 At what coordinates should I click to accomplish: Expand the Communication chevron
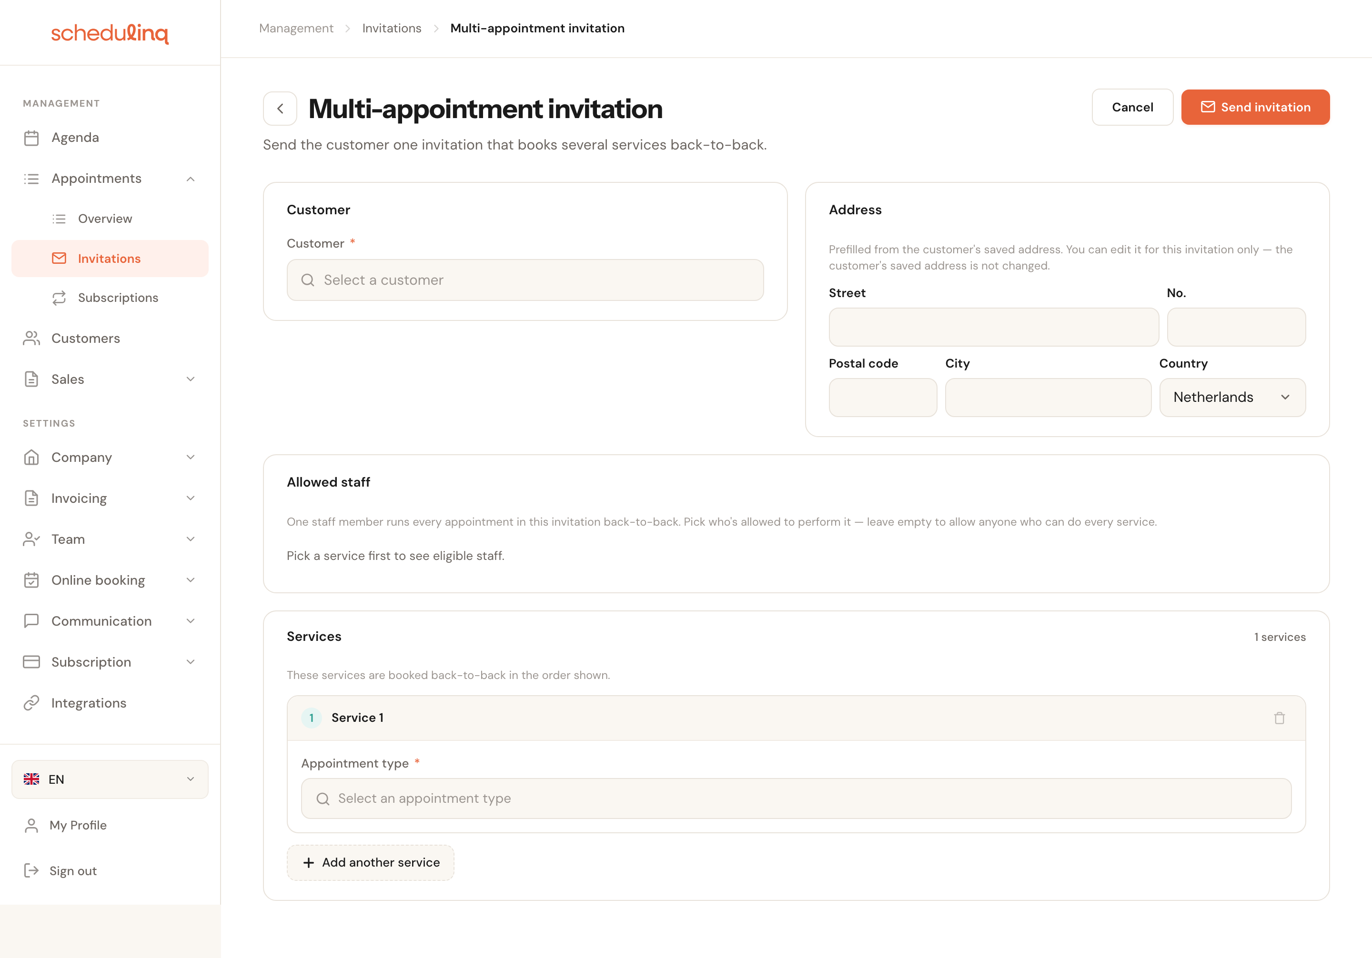pyautogui.click(x=191, y=621)
